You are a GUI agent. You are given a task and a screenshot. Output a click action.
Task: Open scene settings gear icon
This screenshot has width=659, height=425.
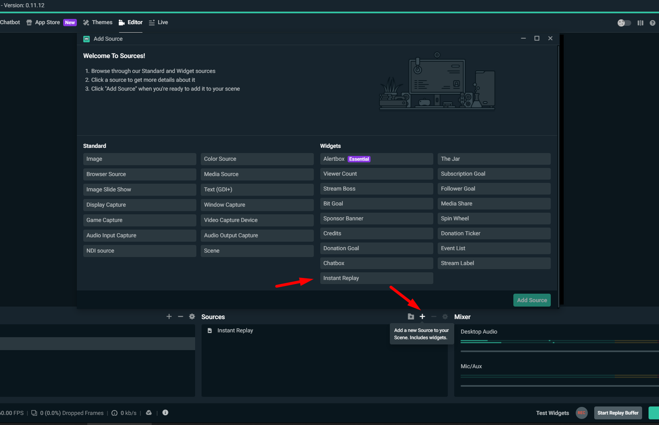click(192, 317)
